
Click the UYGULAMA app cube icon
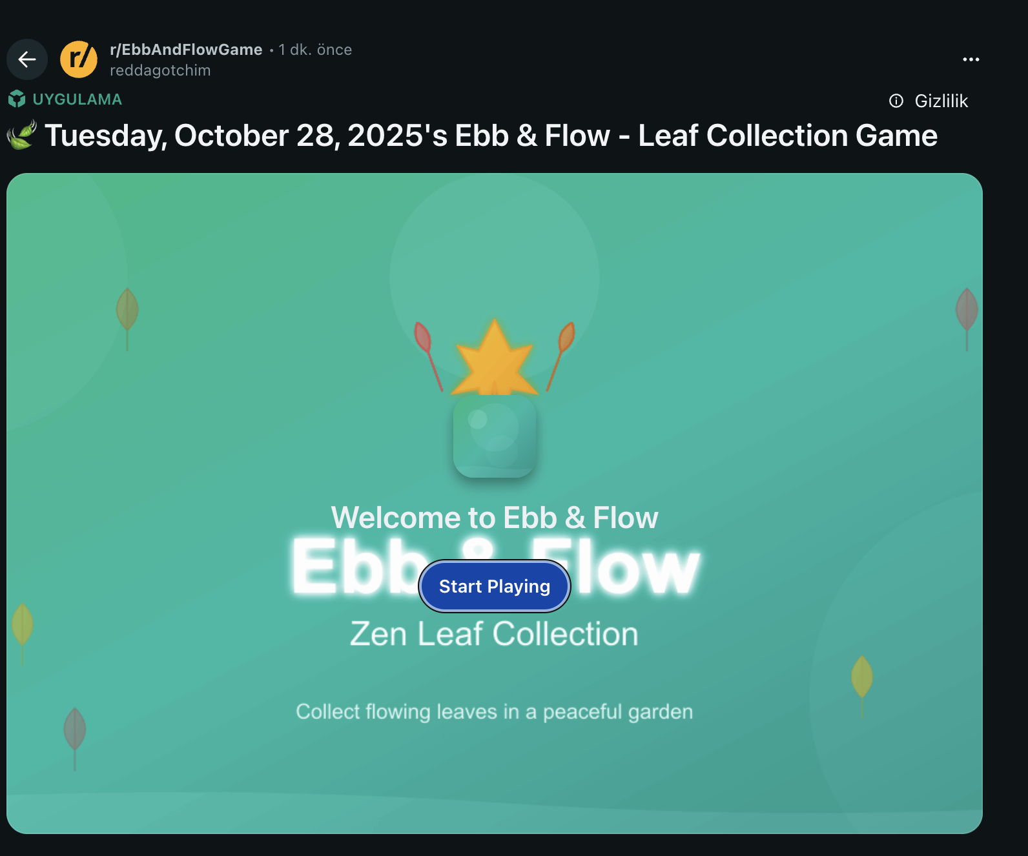point(17,99)
